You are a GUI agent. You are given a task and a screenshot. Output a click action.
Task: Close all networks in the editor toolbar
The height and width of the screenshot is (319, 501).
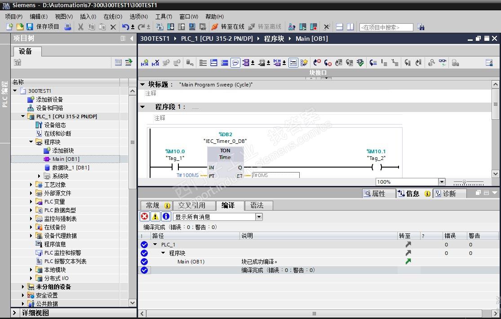coord(225,62)
